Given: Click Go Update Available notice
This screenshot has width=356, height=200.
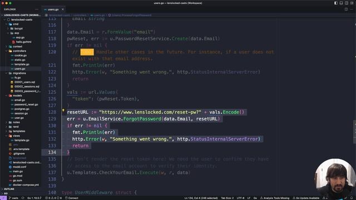Looking at the screenshot, I should 306,198.
